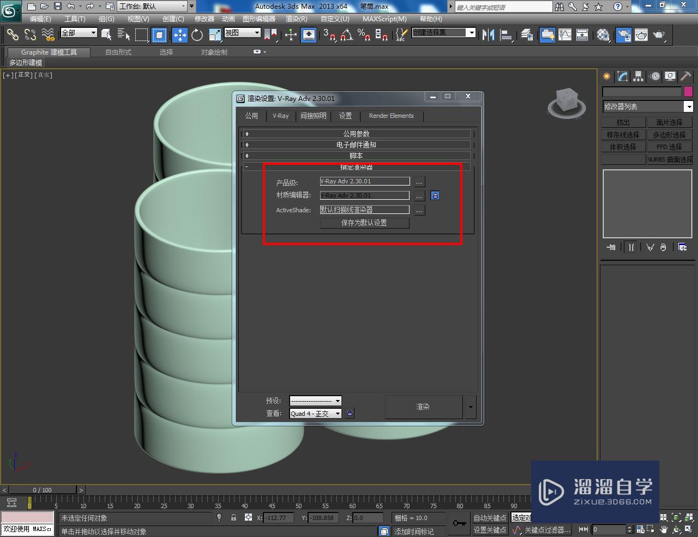This screenshot has height=537, width=698.
Task: Open Curve Editor icon
Action: pos(565,35)
